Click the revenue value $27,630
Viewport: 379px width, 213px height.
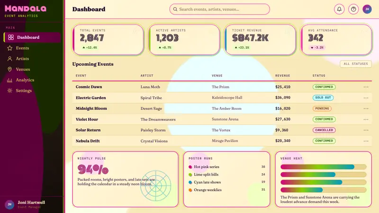[x=283, y=119]
